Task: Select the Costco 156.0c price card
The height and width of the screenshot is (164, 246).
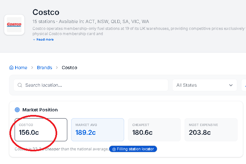Action: pos(41,130)
